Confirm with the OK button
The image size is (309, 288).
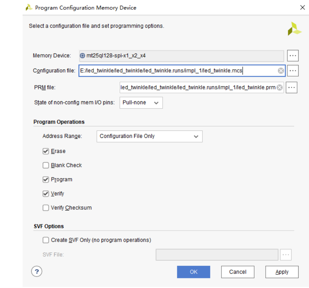193,272
